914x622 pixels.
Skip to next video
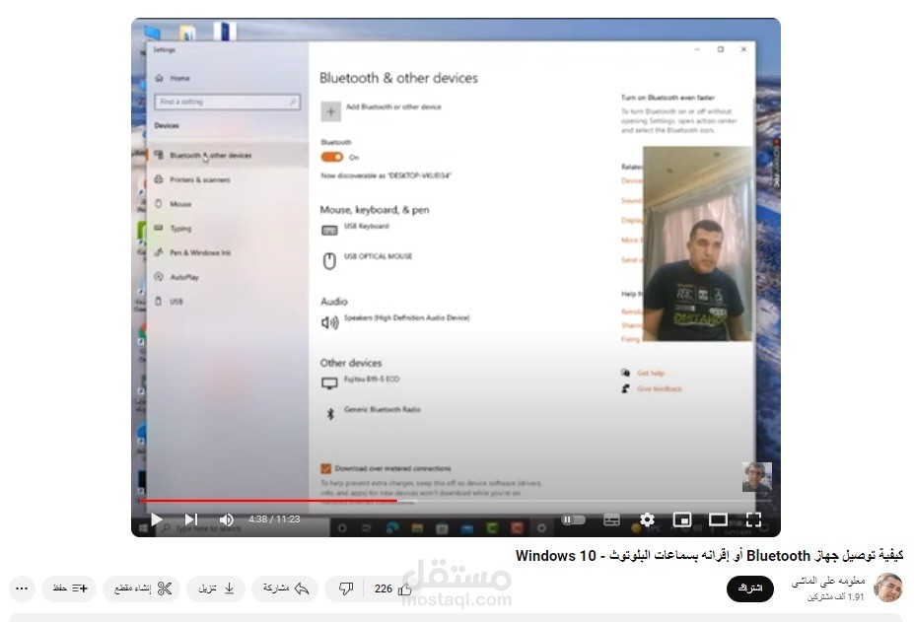(x=191, y=519)
